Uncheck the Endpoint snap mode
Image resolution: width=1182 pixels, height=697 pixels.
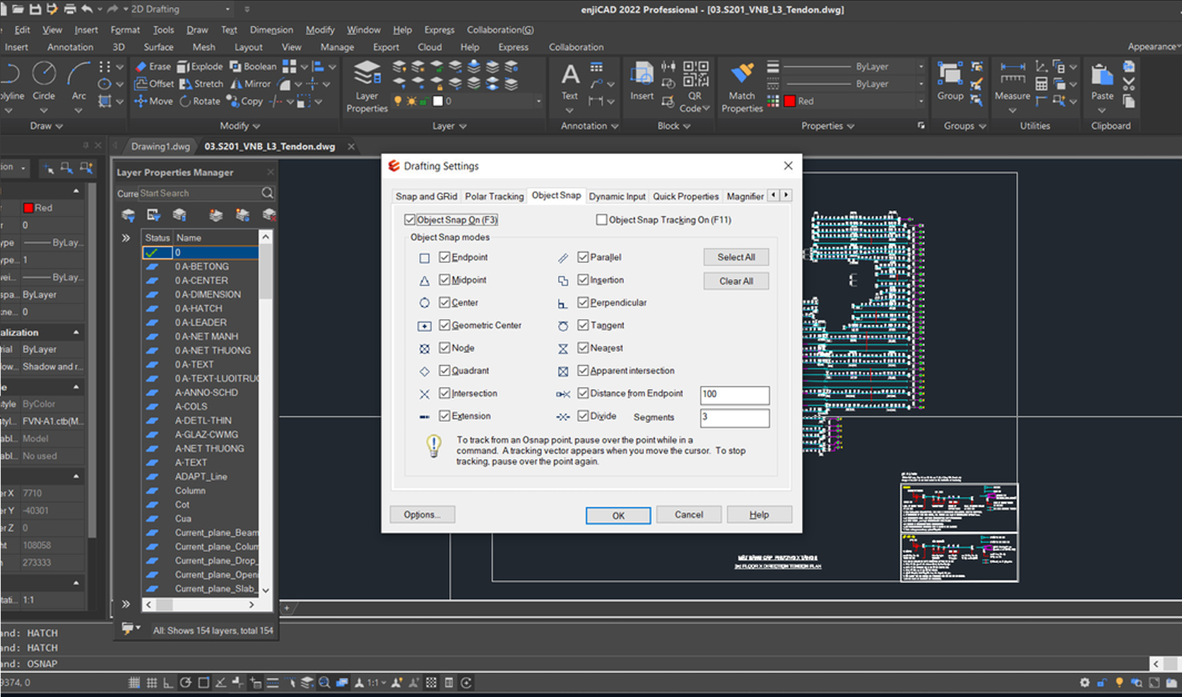pyautogui.click(x=444, y=257)
